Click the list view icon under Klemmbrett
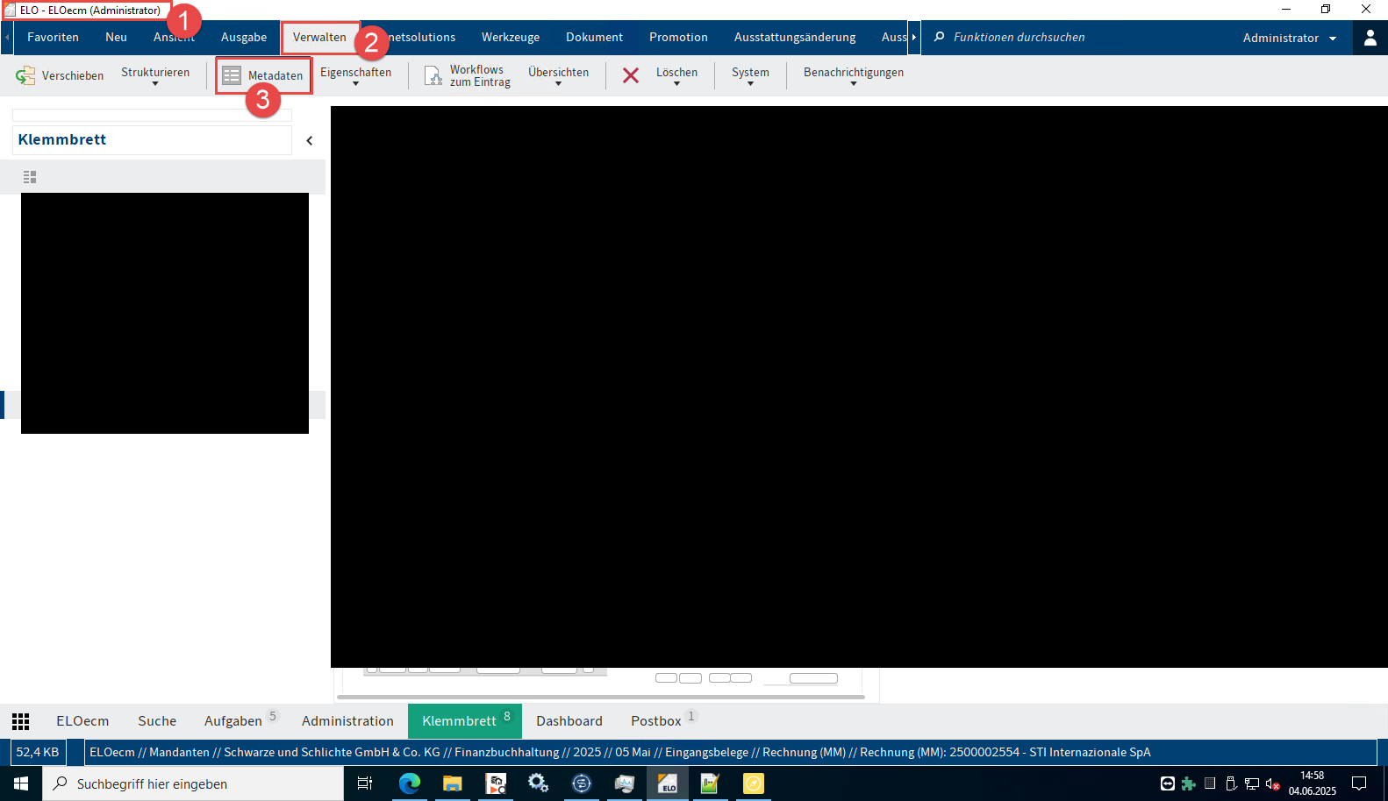Viewport: 1388px width, 801px height. 30,177
